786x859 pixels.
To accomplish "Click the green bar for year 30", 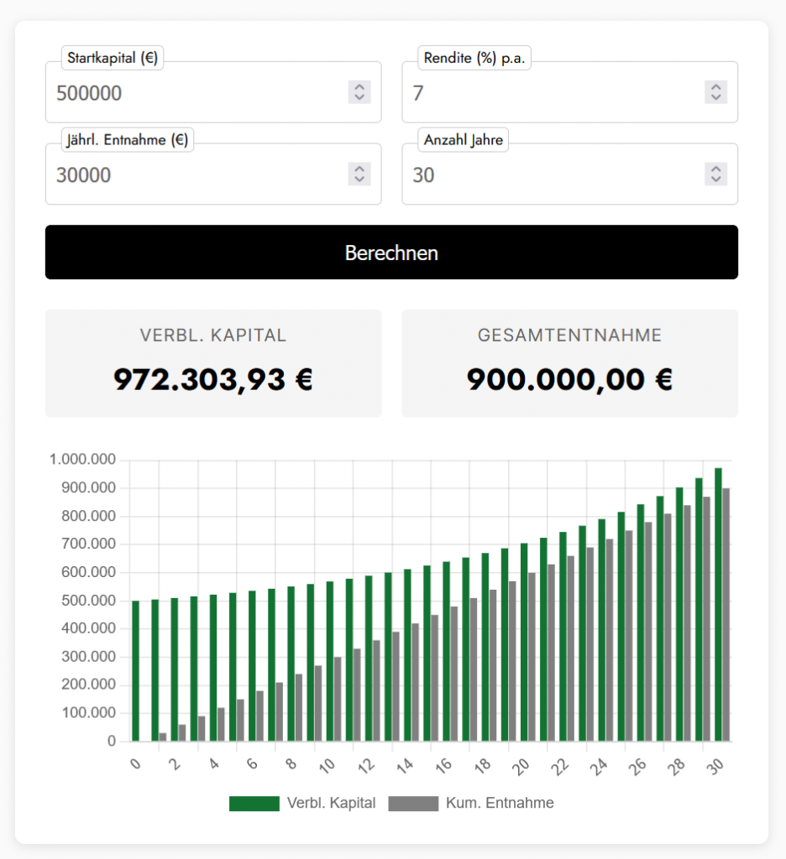I will click(x=718, y=604).
